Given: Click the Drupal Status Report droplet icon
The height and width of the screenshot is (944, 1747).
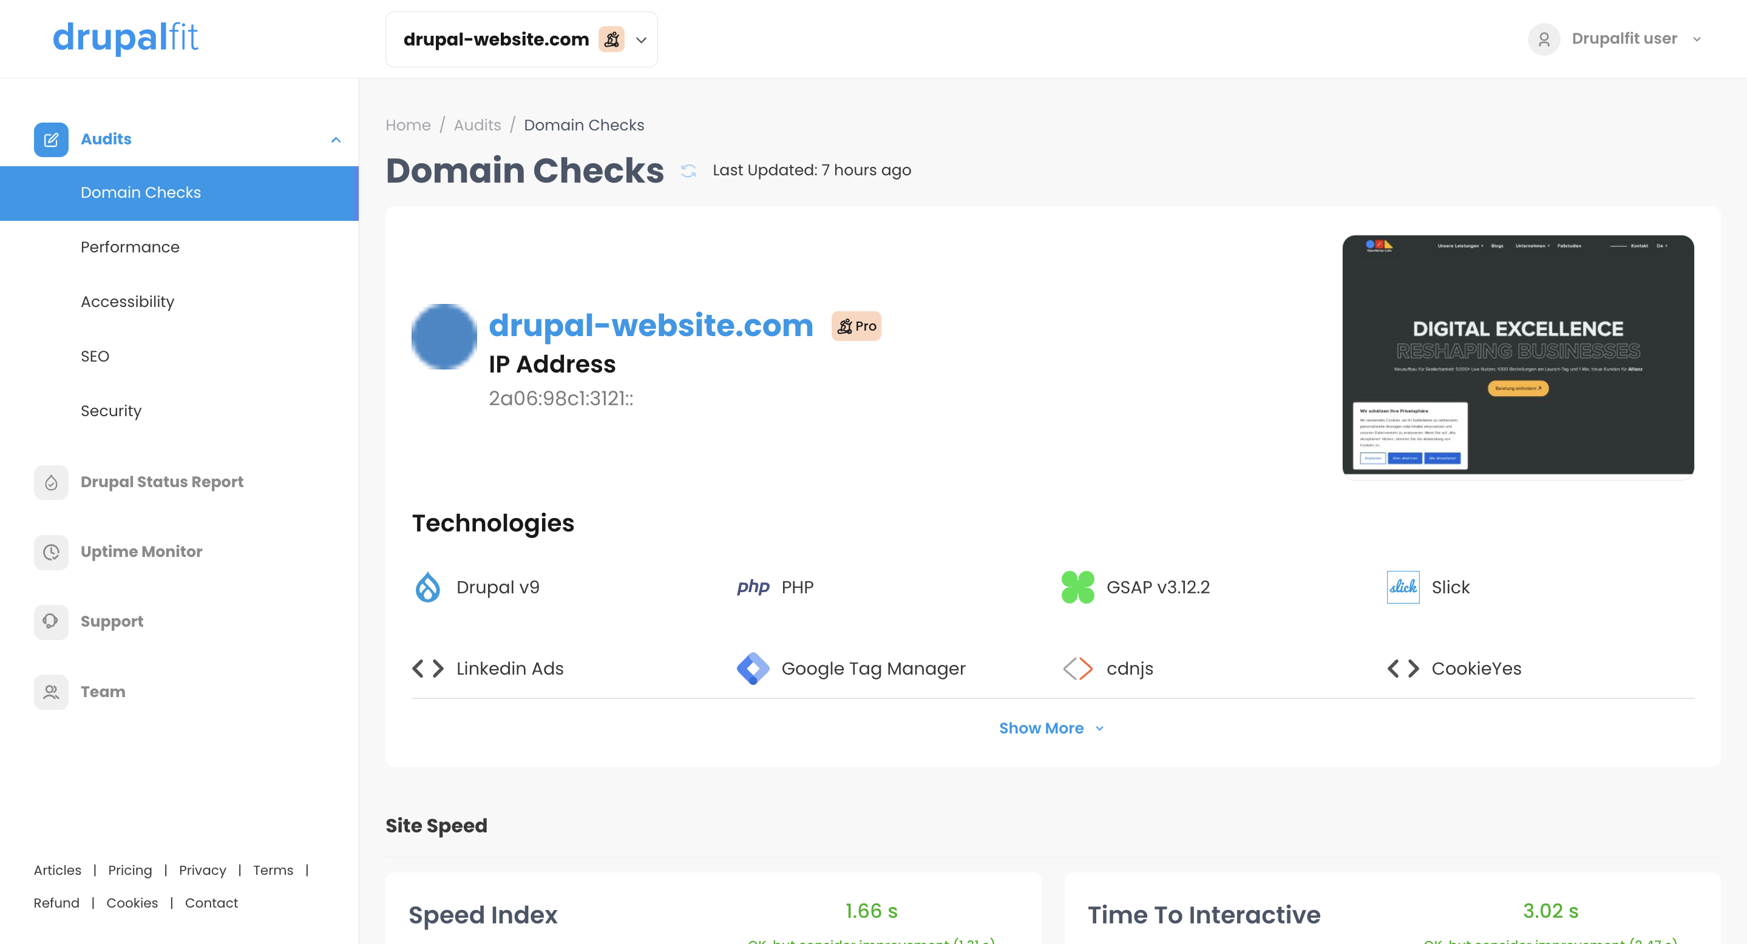Looking at the screenshot, I should 51,482.
